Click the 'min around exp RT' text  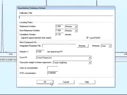pos(55,51)
